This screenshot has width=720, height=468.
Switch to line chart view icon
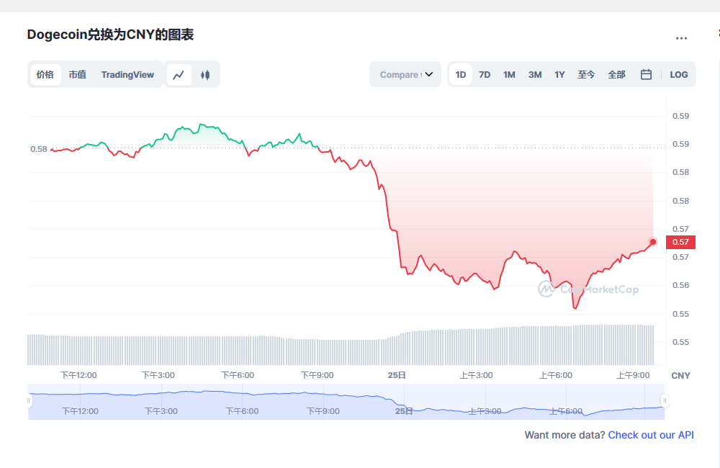179,75
